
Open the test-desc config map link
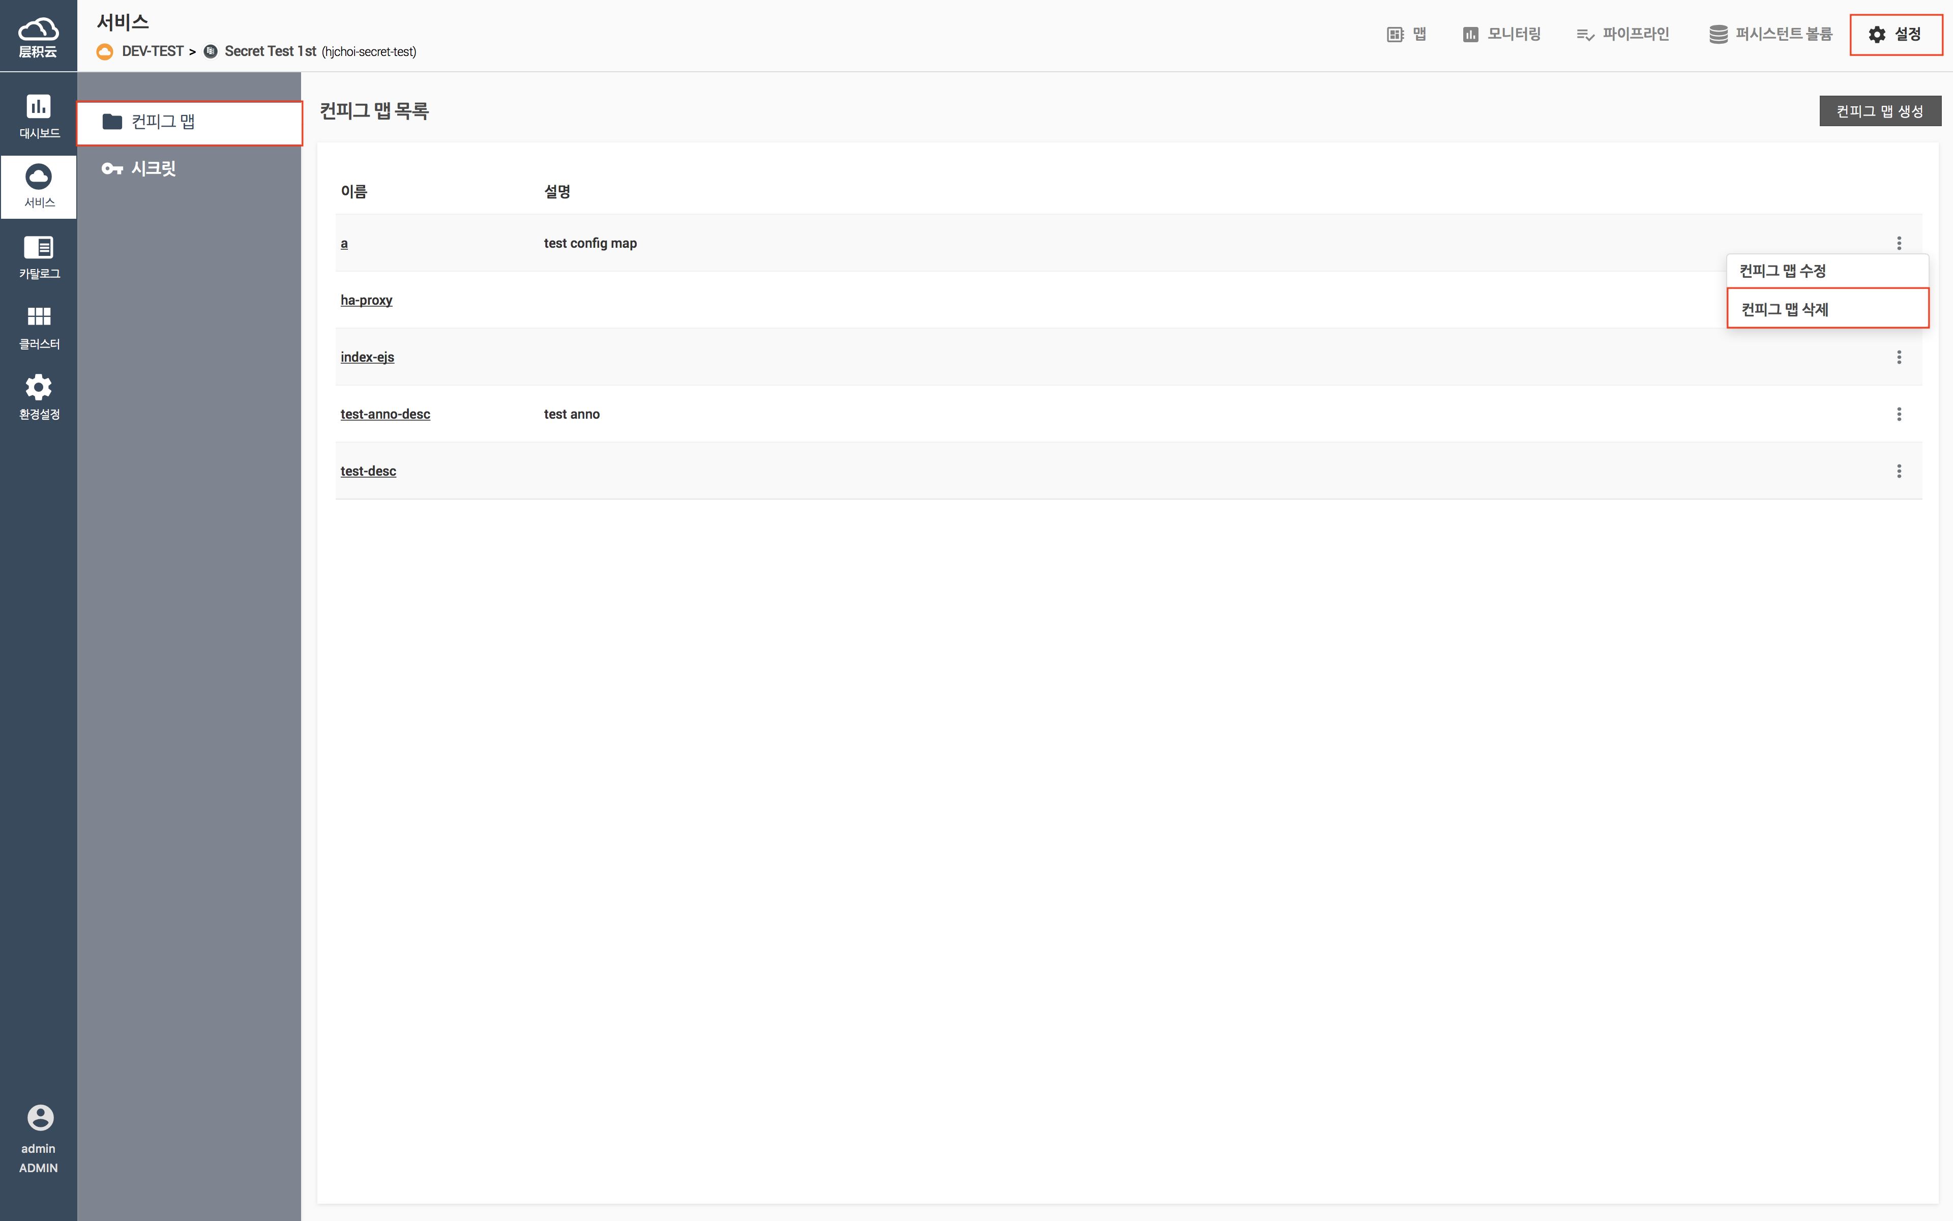point(368,471)
